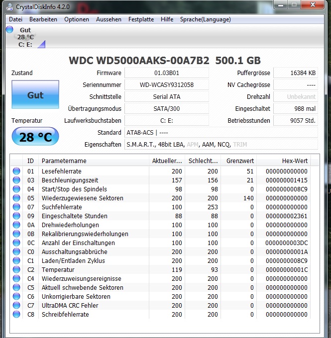Click the Drehzahl field Unbekannt
This screenshot has width=331, height=338.
tap(296, 96)
